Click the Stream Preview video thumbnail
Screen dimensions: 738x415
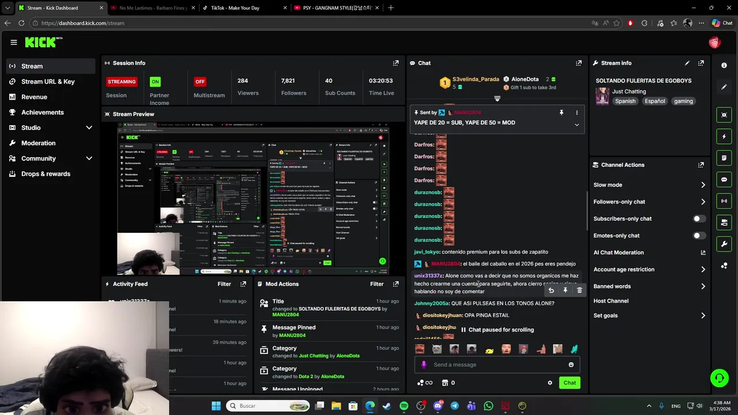[x=254, y=199]
